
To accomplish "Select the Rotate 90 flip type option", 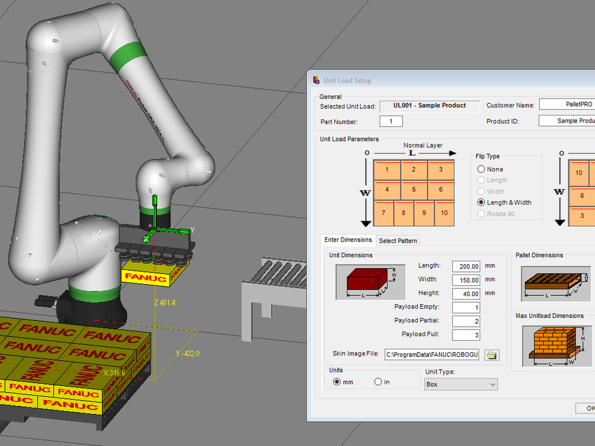I will pos(481,214).
